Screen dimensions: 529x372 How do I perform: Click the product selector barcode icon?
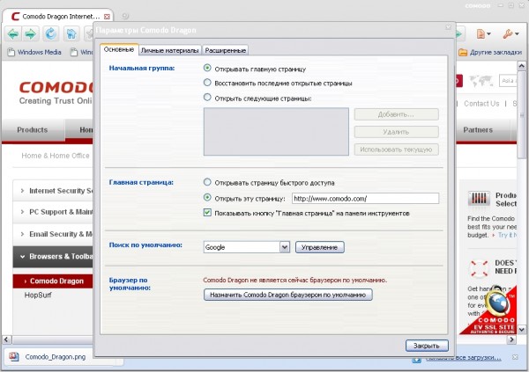click(479, 198)
